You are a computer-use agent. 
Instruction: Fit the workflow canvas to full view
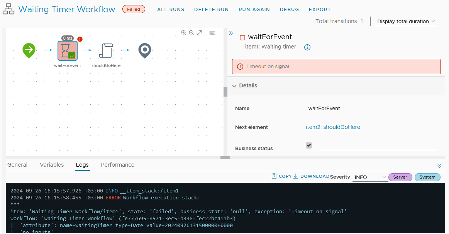point(199,33)
